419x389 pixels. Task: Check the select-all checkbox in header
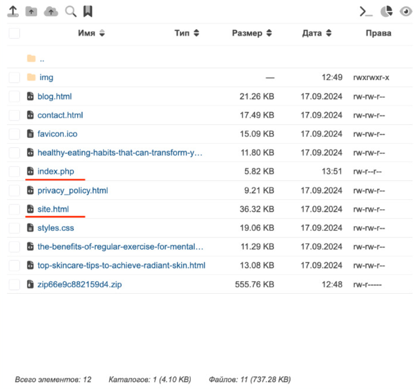click(14, 33)
